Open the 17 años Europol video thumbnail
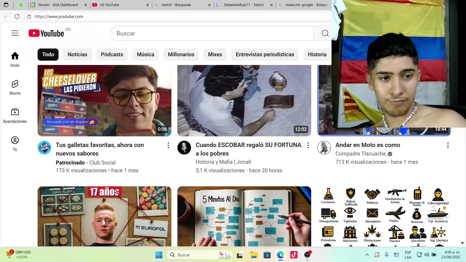Screen dimensions: 466x262 tap(104, 216)
